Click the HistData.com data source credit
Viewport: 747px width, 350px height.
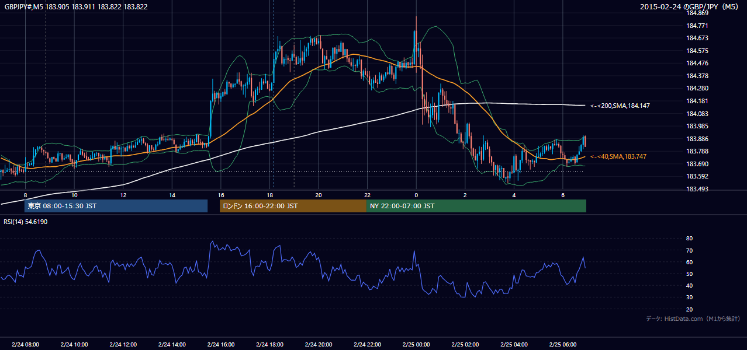[x=693, y=318]
